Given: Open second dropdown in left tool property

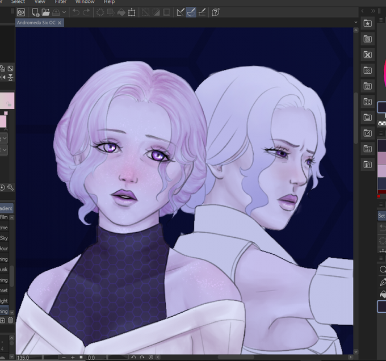Looking at the screenshot, I should pos(4,150).
